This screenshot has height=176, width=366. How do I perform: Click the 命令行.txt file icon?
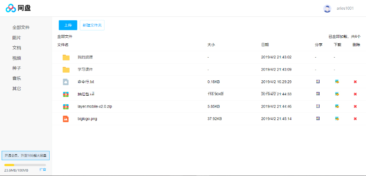[66, 82]
